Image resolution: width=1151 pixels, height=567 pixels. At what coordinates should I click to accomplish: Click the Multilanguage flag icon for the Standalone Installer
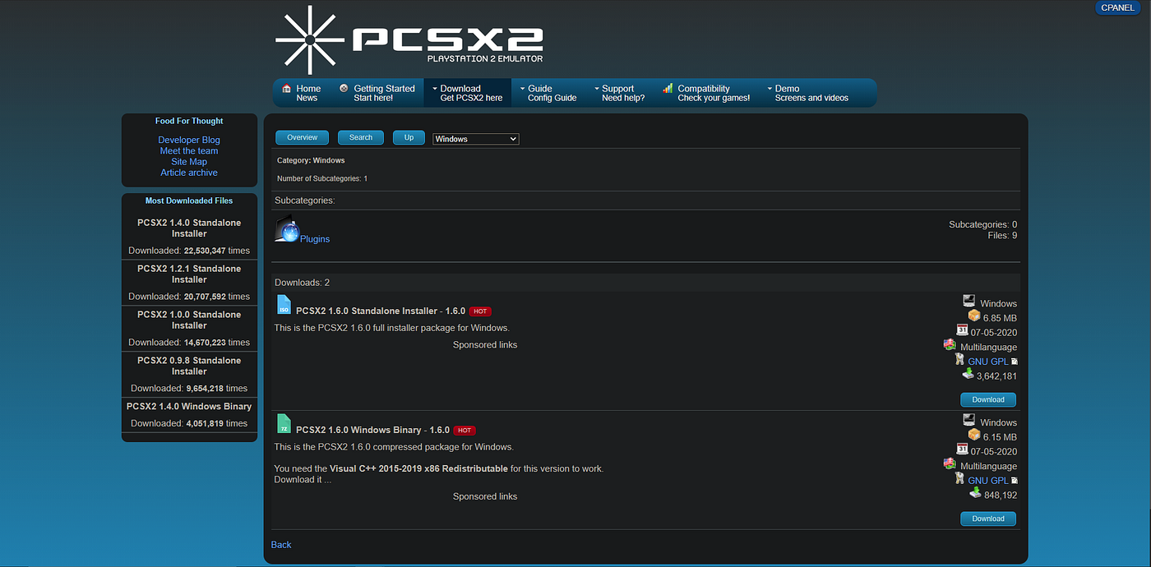point(950,345)
